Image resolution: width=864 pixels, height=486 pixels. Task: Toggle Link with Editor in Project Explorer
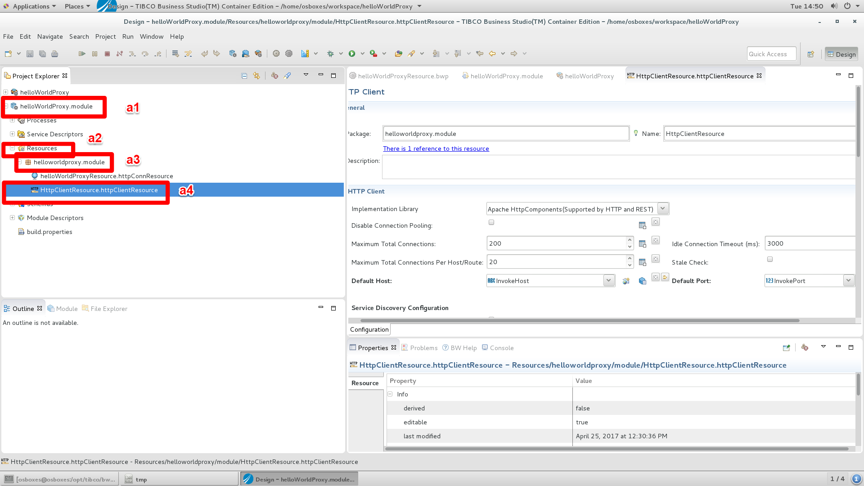256,76
